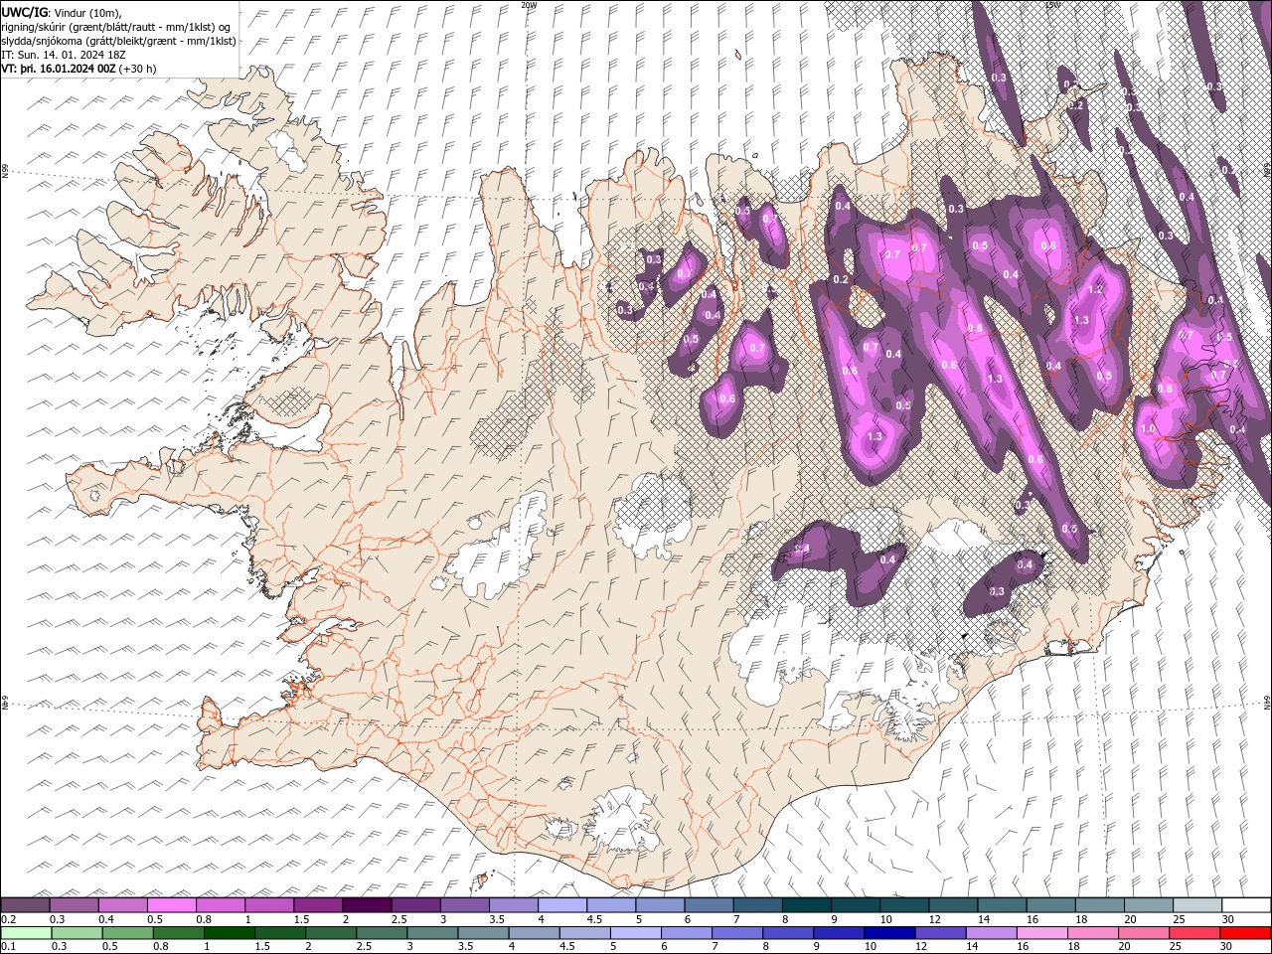Screen dimensions: 1272x954
Task: Click the bold UWC/IG title text
Action: tap(24, 12)
